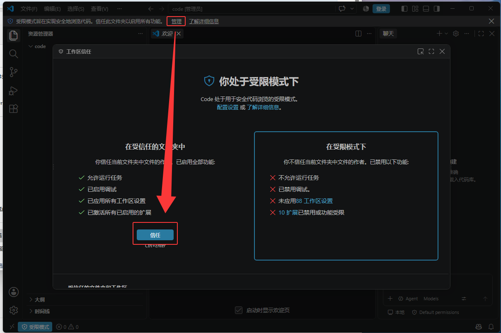This screenshot has width=501, height=333.
Task: Open the Search view in the activity bar
Action: coord(14,54)
